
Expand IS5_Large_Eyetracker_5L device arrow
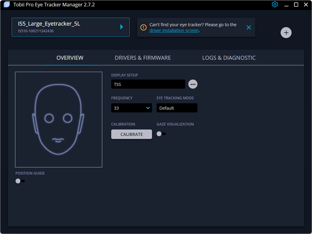coord(122,27)
